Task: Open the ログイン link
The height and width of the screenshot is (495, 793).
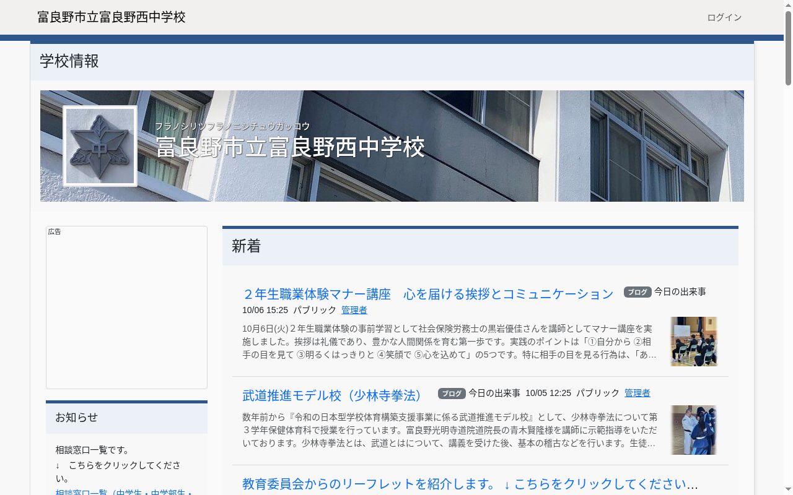Action: pos(724,17)
